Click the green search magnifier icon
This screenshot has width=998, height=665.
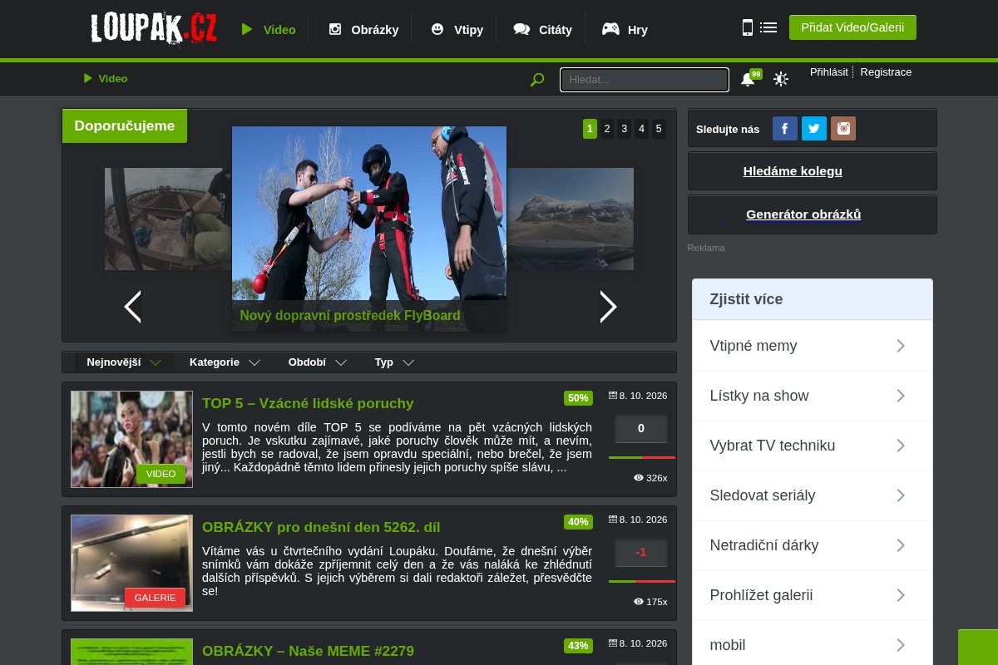(x=537, y=79)
